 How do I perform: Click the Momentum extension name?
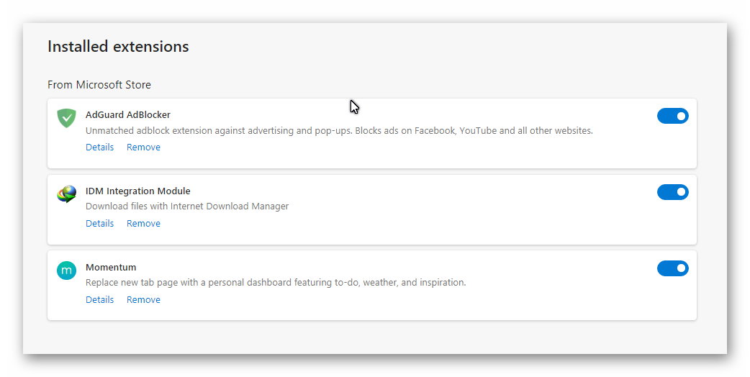coord(111,268)
